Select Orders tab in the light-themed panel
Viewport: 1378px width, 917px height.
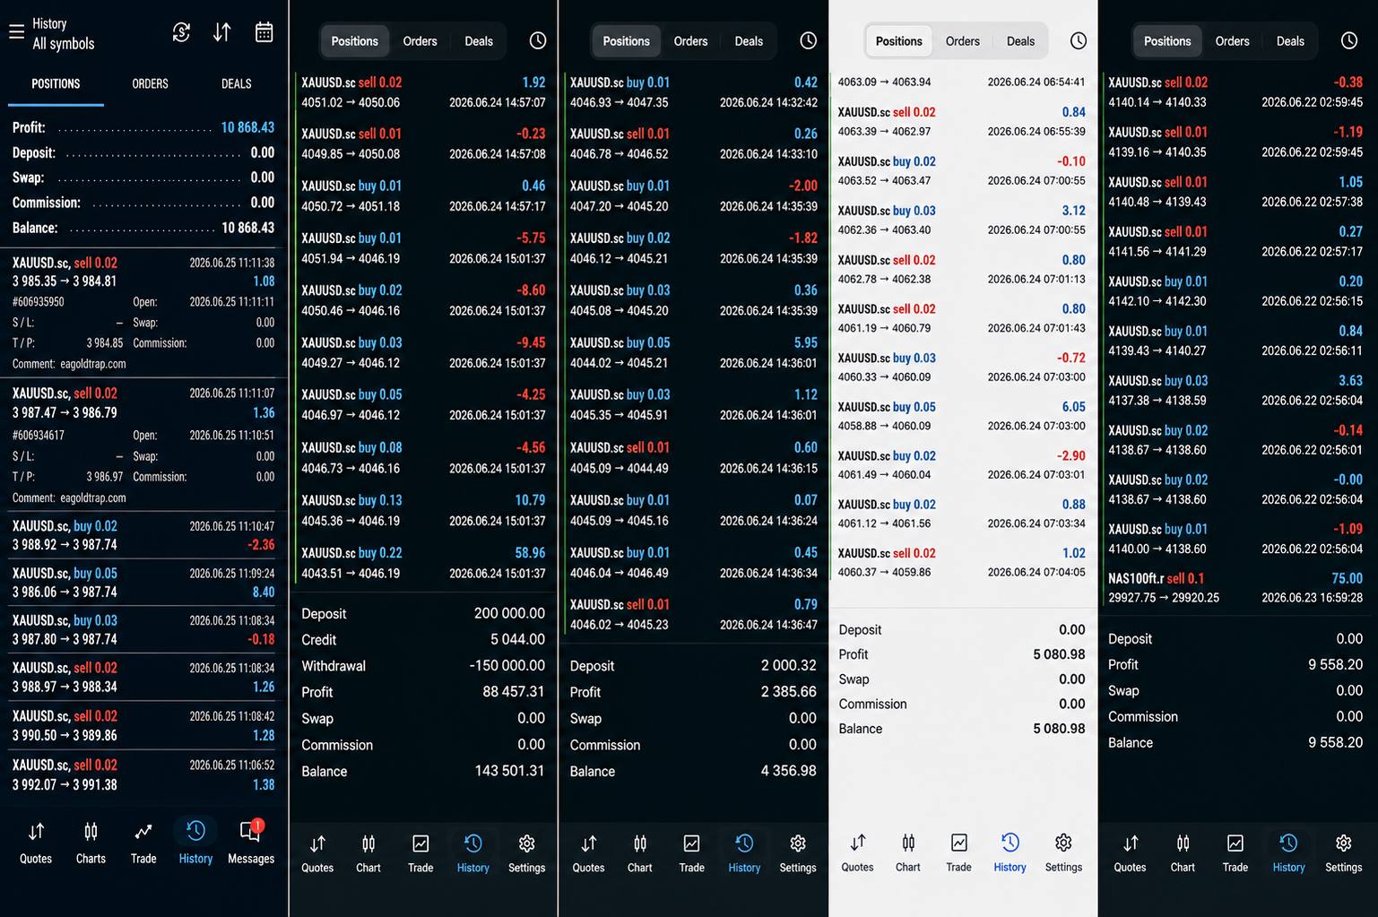click(962, 41)
